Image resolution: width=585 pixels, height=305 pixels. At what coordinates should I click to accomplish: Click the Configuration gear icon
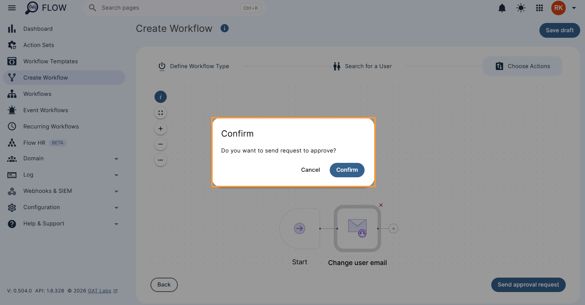(12, 208)
